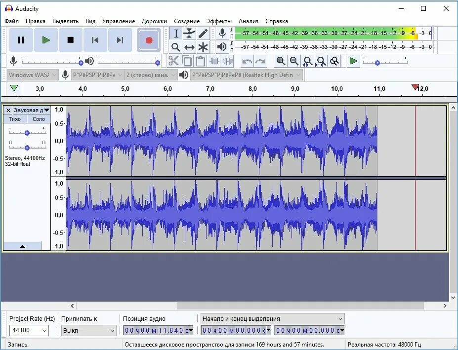The image size is (458, 350).
Task: Pause the recording
Action: (x=21, y=40)
